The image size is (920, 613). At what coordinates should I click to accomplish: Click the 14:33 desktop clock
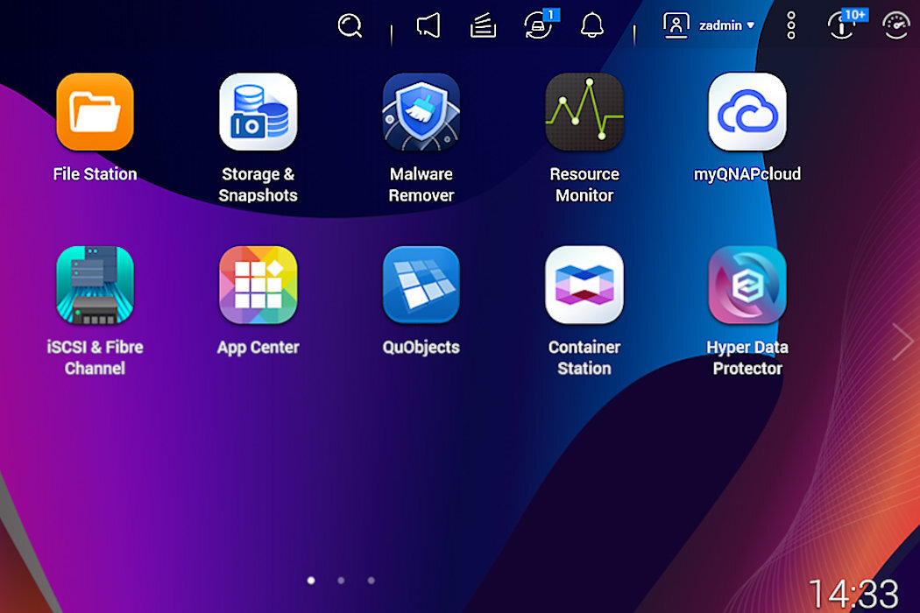click(x=853, y=594)
